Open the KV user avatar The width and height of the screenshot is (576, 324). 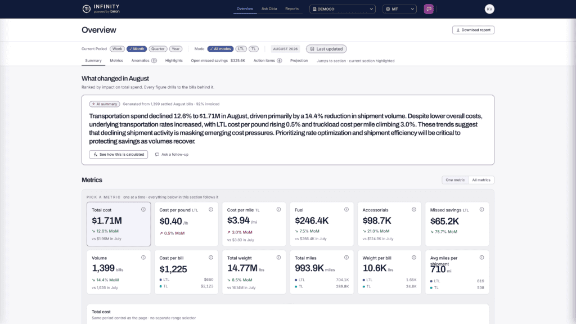[489, 9]
